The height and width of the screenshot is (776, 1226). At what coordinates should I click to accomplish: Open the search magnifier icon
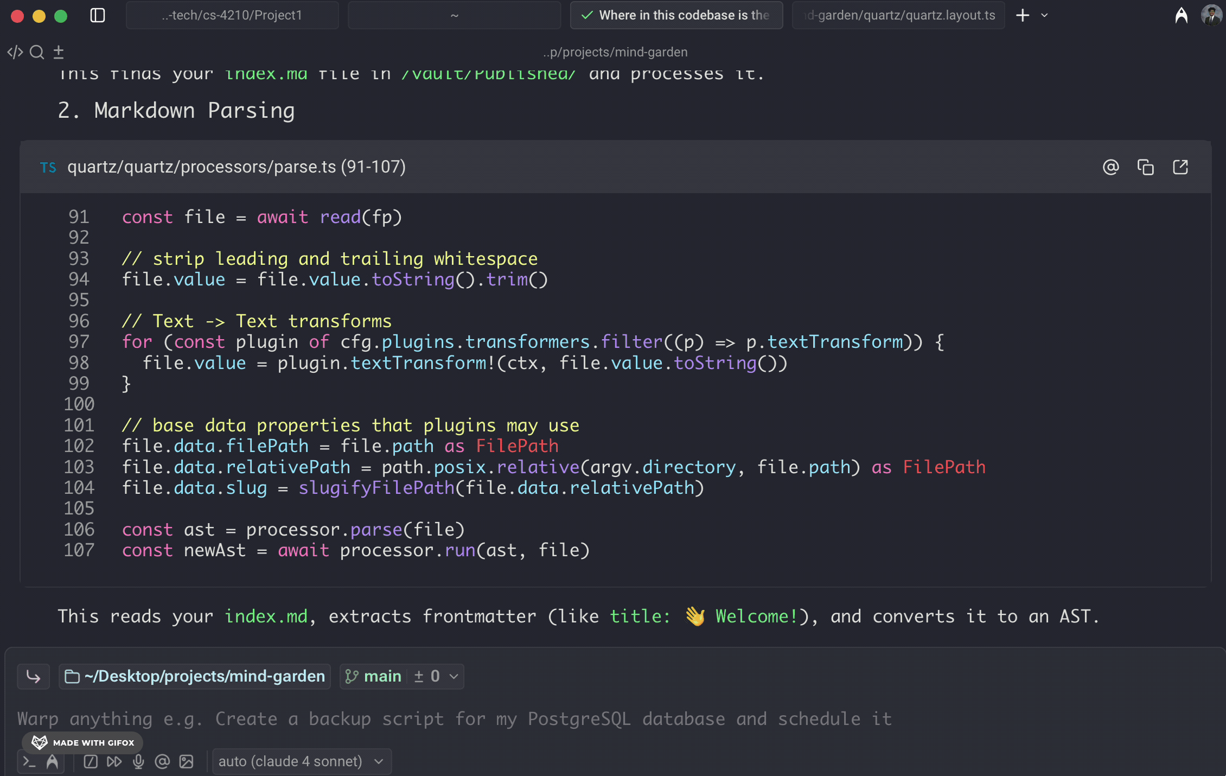pyautogui.click(x=37, y=52)
